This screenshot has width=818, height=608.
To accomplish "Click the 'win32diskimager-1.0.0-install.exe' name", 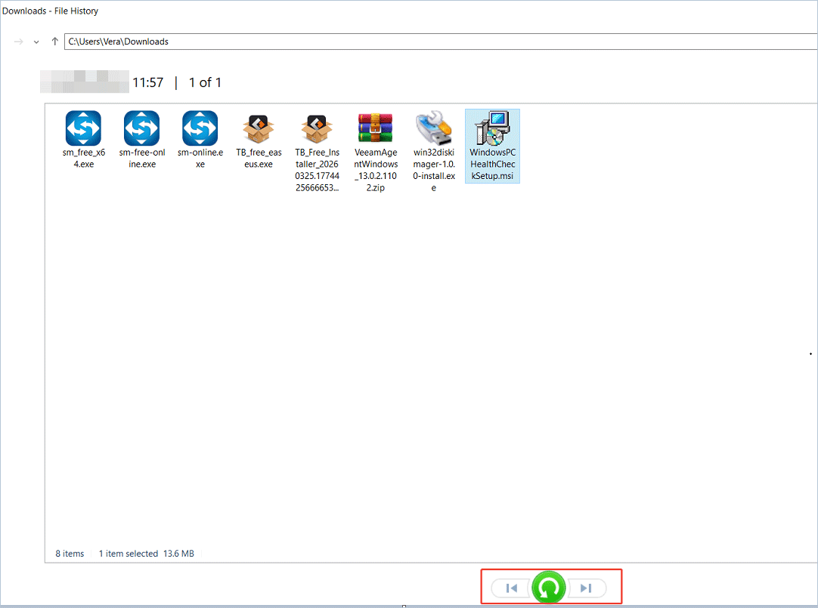I will [434, 171].
